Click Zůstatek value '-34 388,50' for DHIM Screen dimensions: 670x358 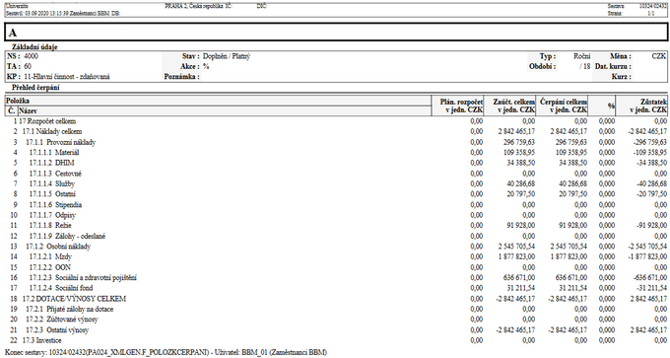click(x=651, y=163)
